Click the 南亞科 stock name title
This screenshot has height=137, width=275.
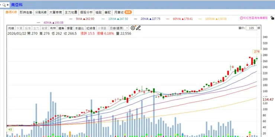(x=17, y=5)
